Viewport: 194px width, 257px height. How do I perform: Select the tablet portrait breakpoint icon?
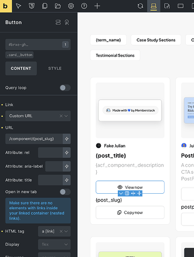[167, 6]
